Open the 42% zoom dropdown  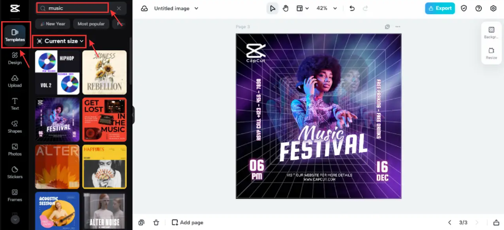pyautogui.click(x=326, y=8)
